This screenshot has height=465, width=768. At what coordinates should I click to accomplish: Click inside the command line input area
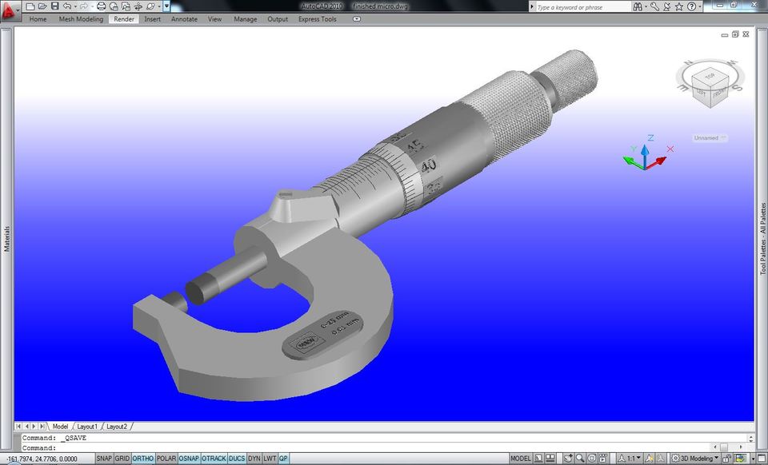[240, 447]
